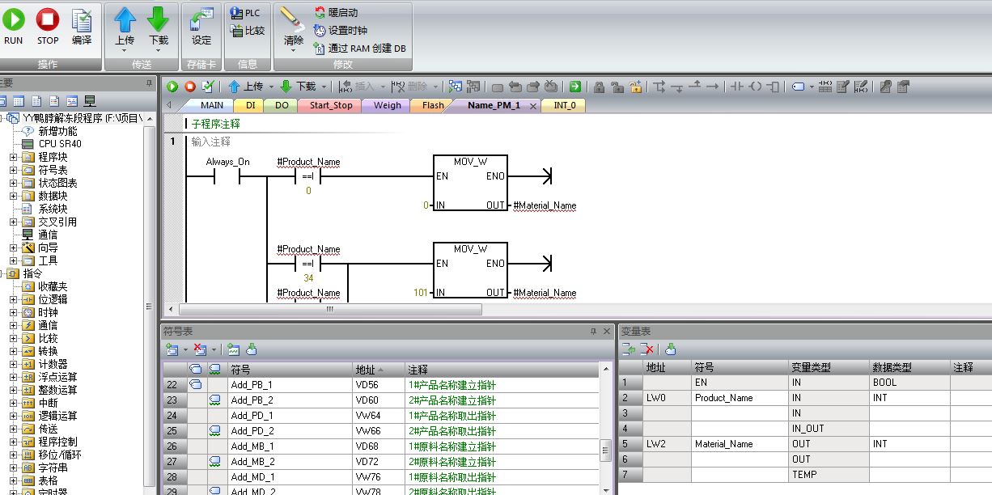
Task: Click the 地址 column header to sort
Action: [x=369, y=369]
